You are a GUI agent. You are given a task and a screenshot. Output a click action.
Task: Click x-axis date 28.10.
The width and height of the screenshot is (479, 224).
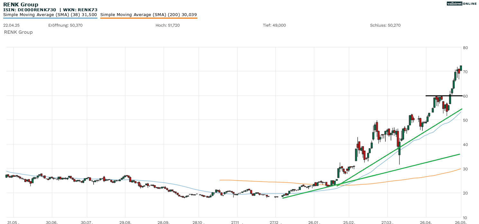tap(198, 222)
